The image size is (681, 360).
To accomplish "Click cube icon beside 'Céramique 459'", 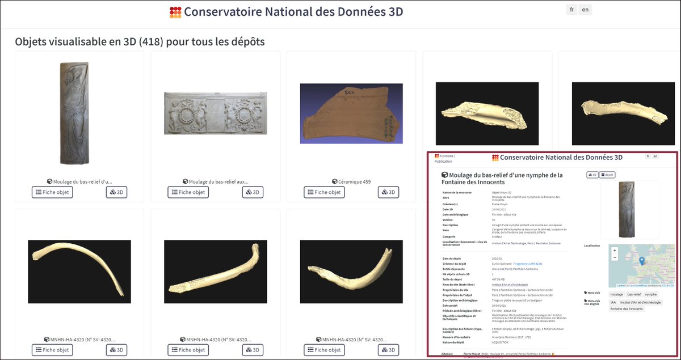I will tap(334, 182).
